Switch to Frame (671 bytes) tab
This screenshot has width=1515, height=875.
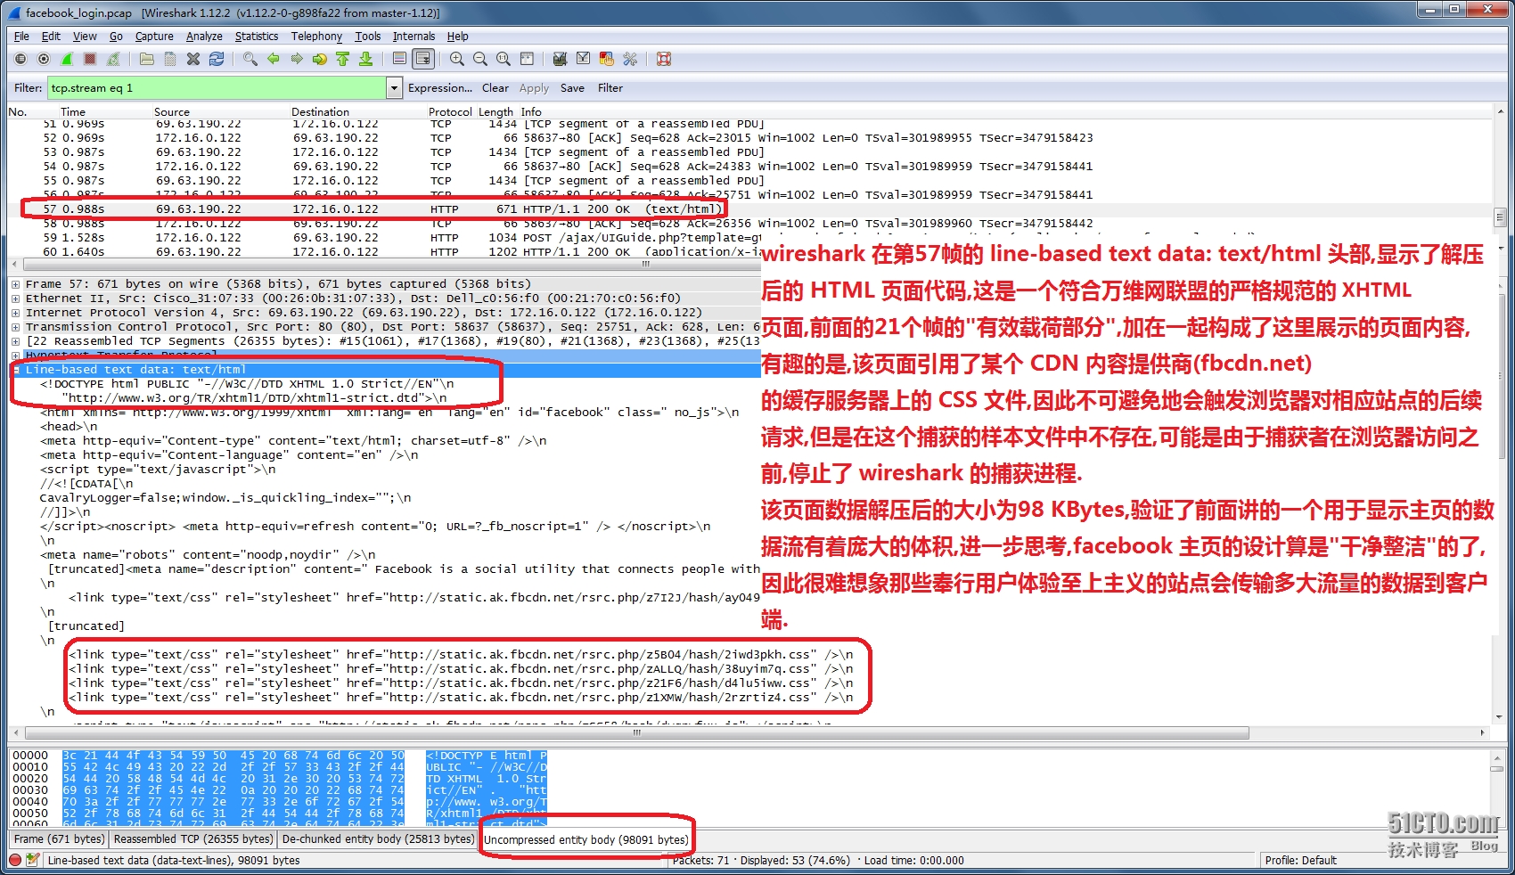[59, 839]
